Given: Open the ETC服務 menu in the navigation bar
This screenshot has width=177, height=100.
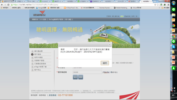Looking at the screenshot, I should [x=43, y=19].
